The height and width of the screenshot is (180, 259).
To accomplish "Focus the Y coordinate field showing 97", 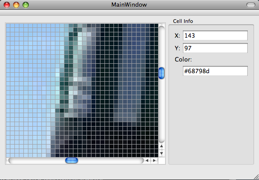I will 215,48.
